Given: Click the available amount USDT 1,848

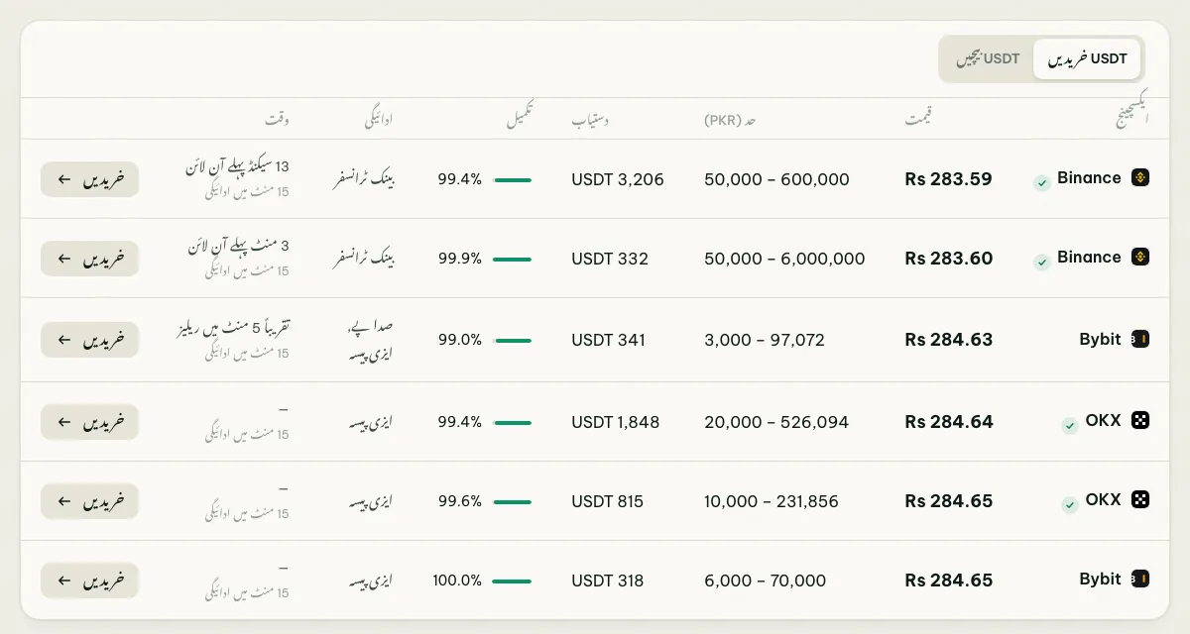Looking at the screenshot, I should tap(616, 422).
